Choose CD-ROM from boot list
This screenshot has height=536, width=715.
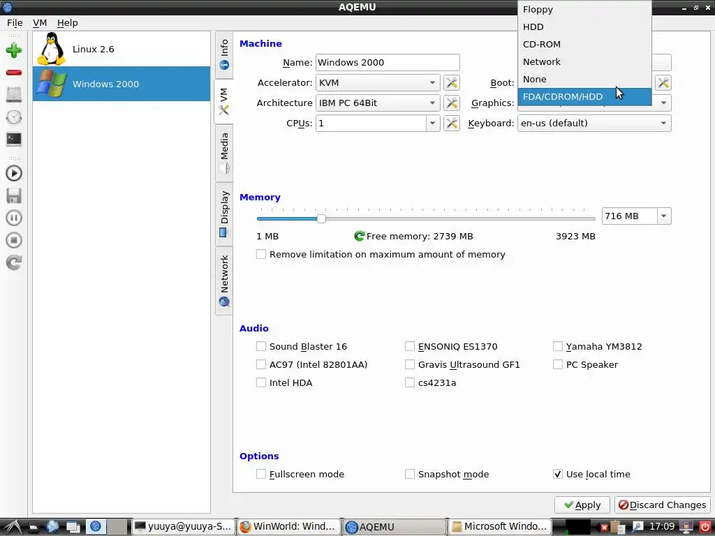point(584,44)
